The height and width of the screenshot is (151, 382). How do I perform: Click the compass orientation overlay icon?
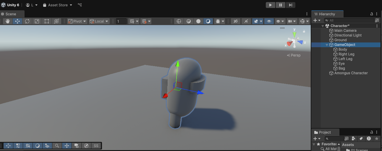click(x=86, y=146)
